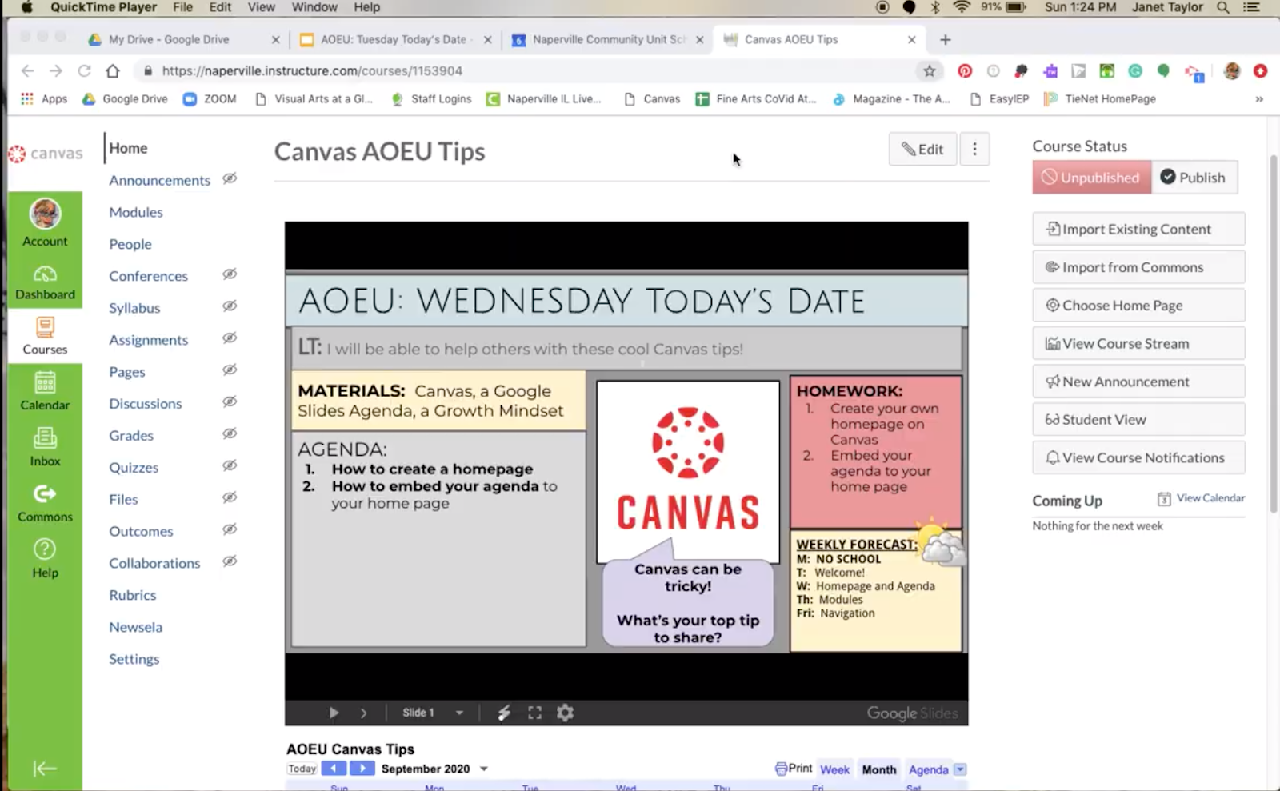This screenshot has width=1280, height=791.
Task: Switch to the My Drive - Google Drive tab
Action: click(184, 39)
